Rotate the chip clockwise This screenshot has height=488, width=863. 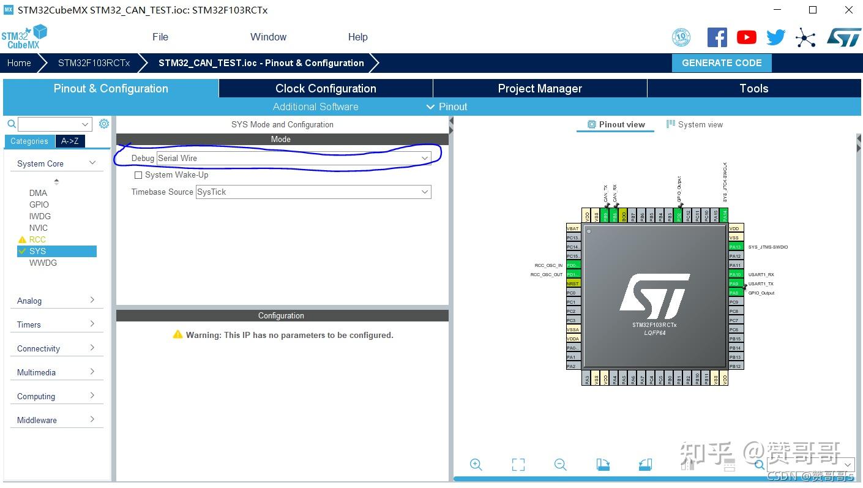(603, 464)
